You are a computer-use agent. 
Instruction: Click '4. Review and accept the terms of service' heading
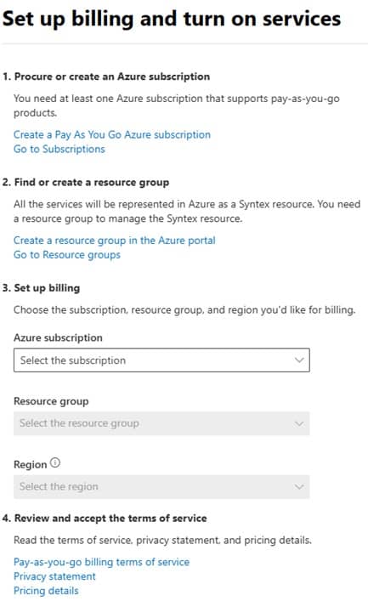click(105, 519)
